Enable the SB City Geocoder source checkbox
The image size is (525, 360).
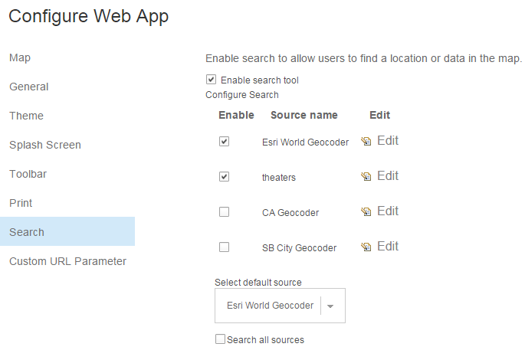pos(224,247)
